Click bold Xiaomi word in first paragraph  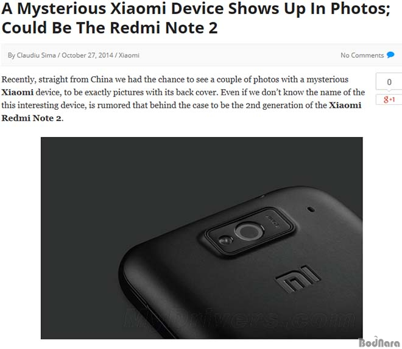click(x=18, y=92)
